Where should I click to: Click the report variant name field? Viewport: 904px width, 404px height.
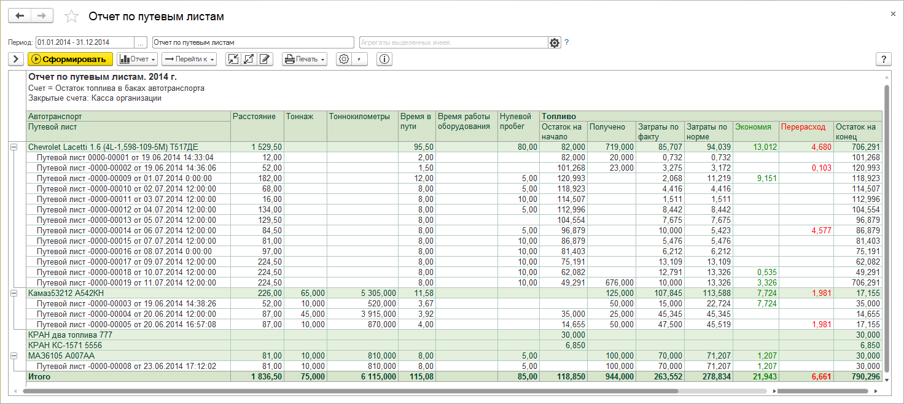[252, 42]
